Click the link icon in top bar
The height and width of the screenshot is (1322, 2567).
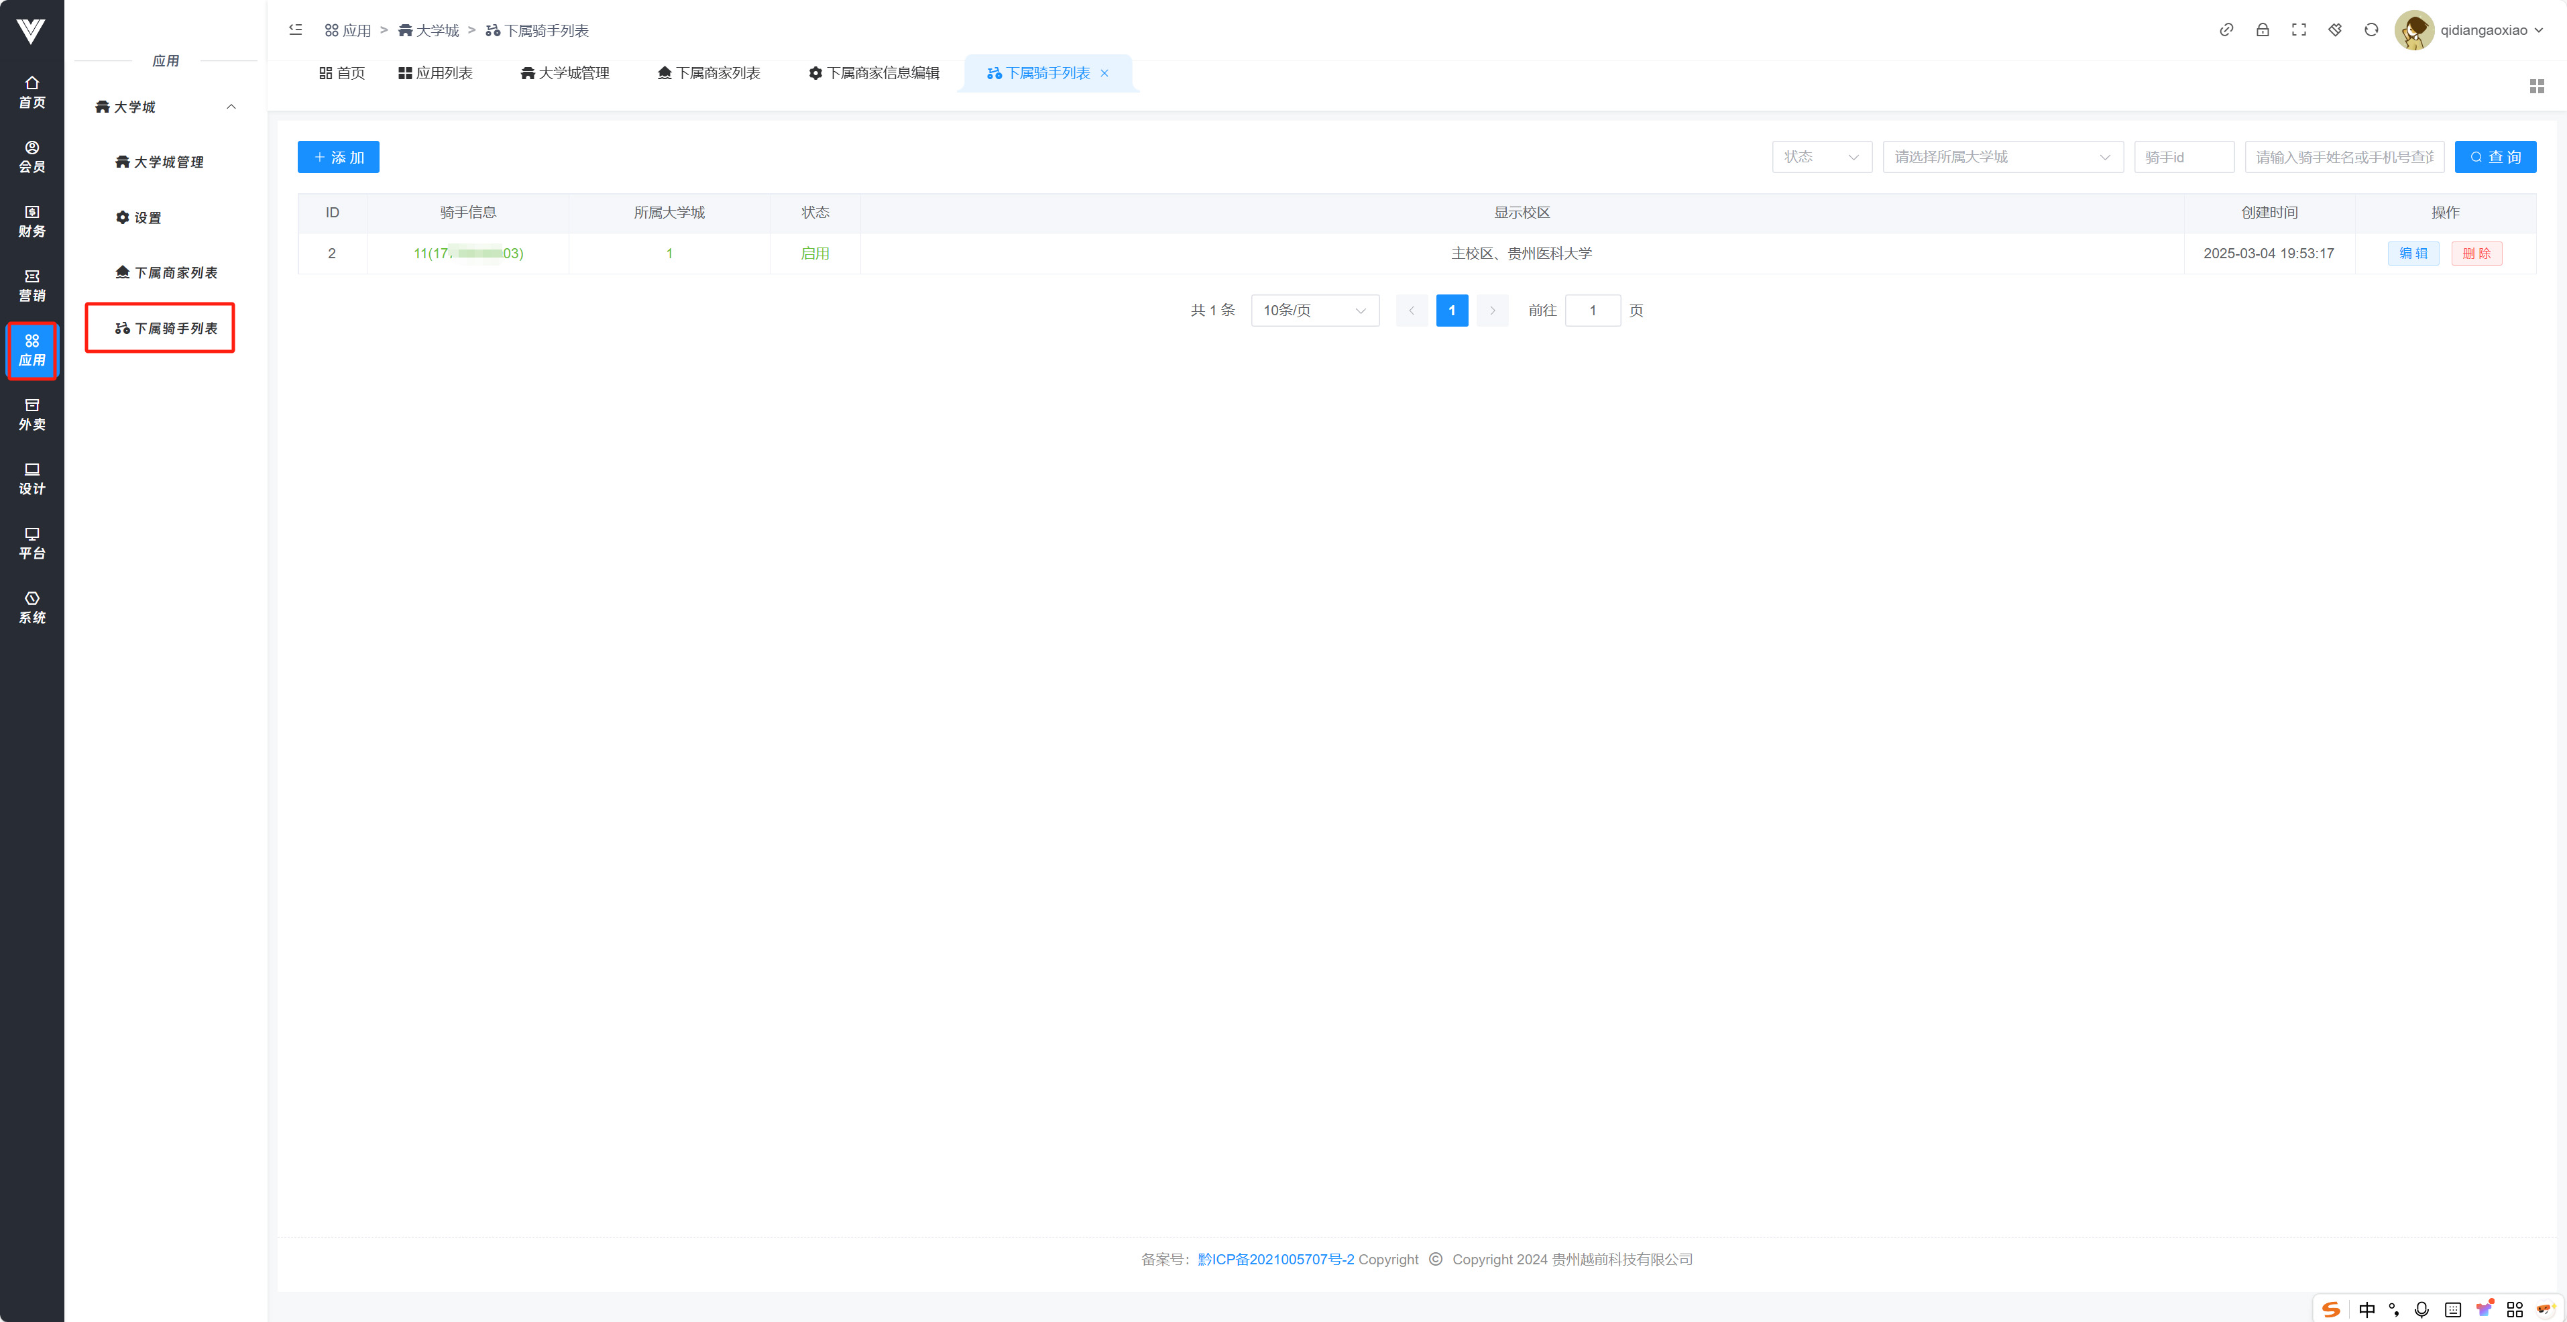pos(2226,30)
